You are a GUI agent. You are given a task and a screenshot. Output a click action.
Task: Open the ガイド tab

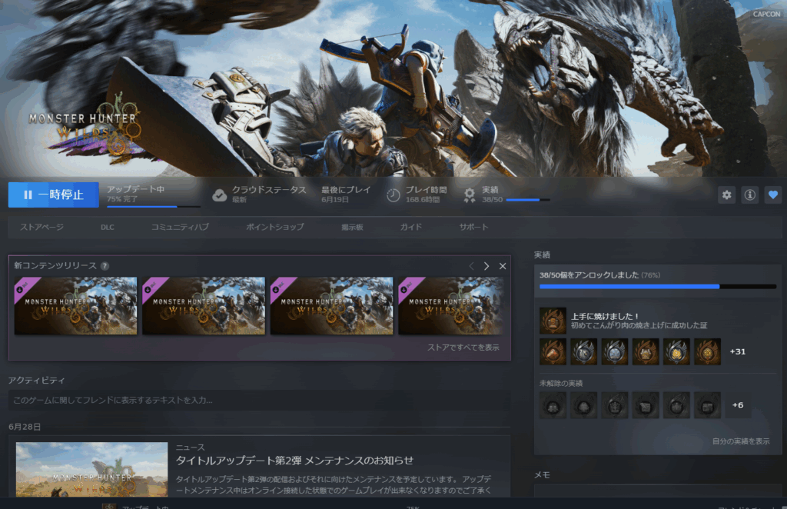[411, 227]
